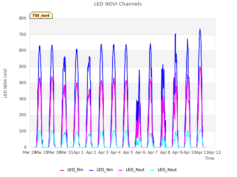237x177 pixels.
Task: Click the Apr 3 x-axis label
Action: [103, 152]
